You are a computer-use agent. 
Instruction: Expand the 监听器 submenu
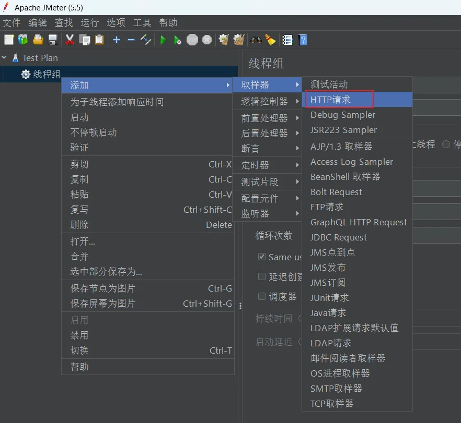click(267, 213)
